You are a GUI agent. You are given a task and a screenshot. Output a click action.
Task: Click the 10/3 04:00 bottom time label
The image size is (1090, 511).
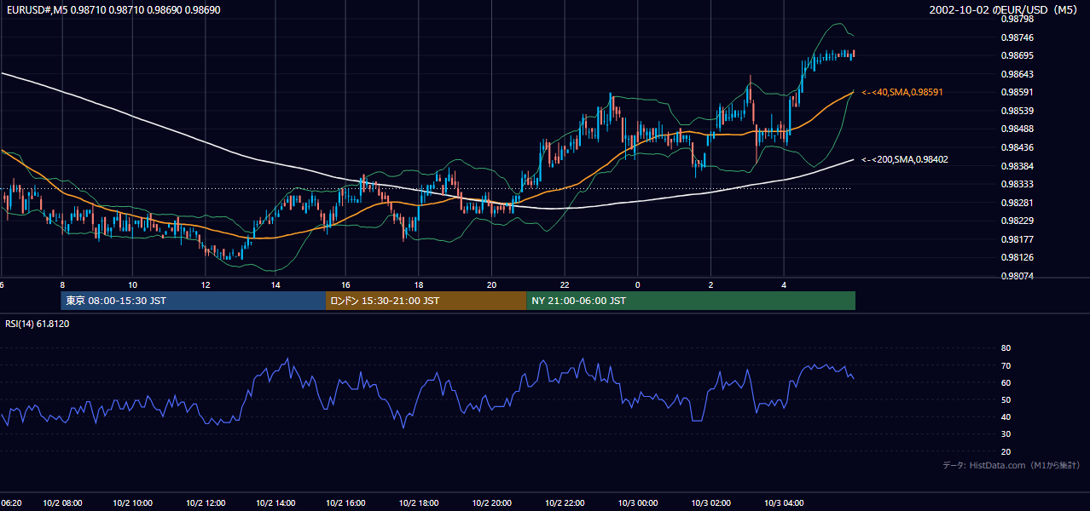[784, 503]
